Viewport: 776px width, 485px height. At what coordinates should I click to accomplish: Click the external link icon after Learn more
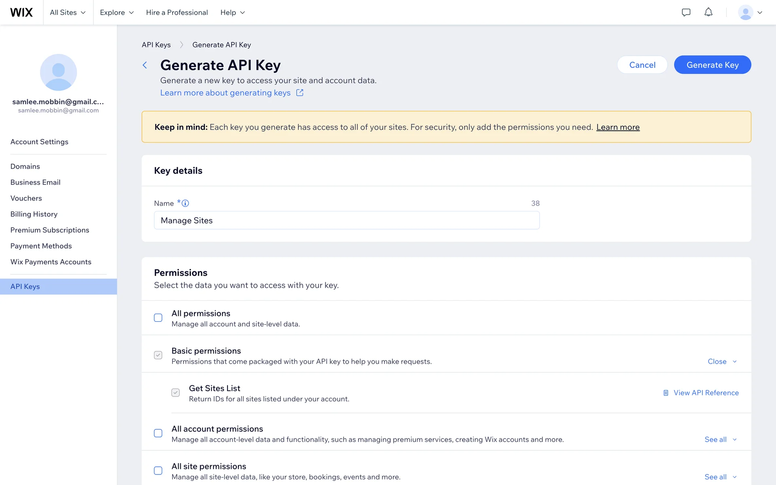pos(299,93)
